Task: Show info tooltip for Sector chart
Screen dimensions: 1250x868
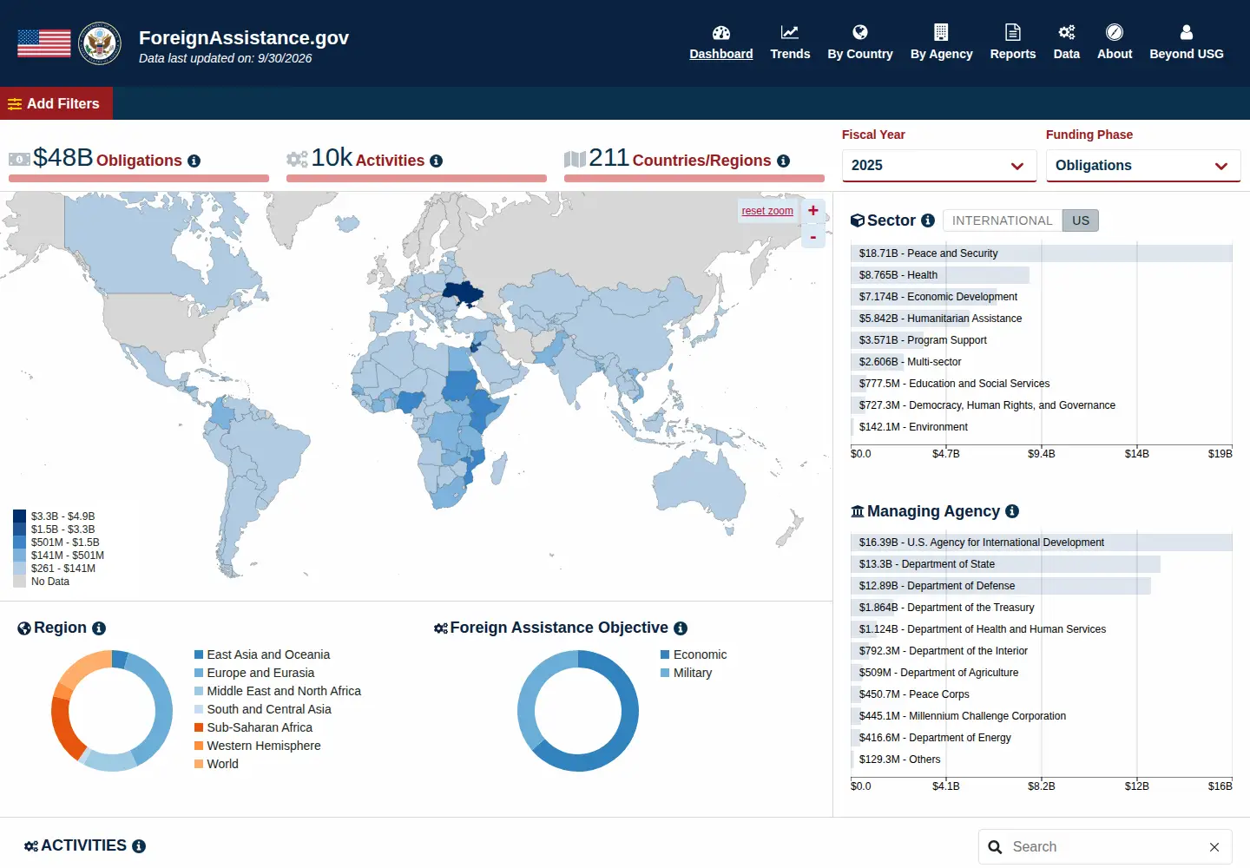Action: tap(928, 220)
